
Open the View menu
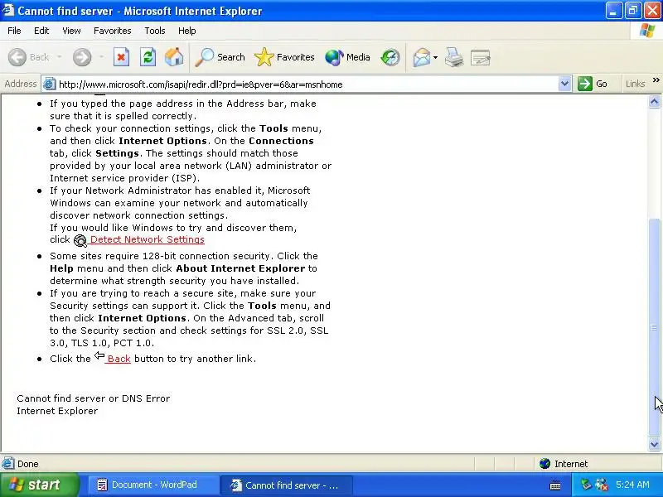(71, 31)
